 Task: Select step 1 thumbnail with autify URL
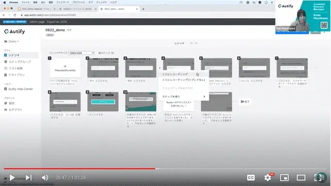pos(65,68)
